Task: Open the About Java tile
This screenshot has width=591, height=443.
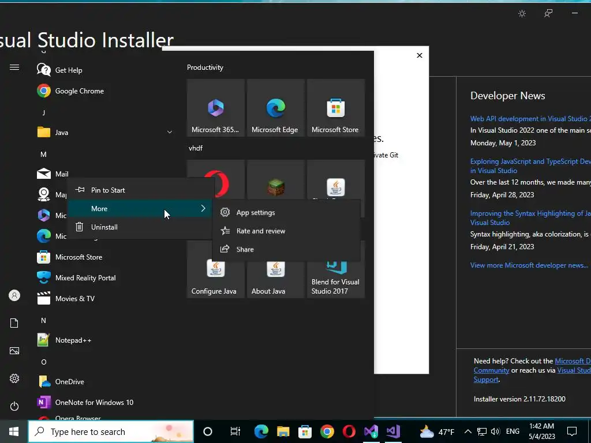Action: [x=275, y=279]
